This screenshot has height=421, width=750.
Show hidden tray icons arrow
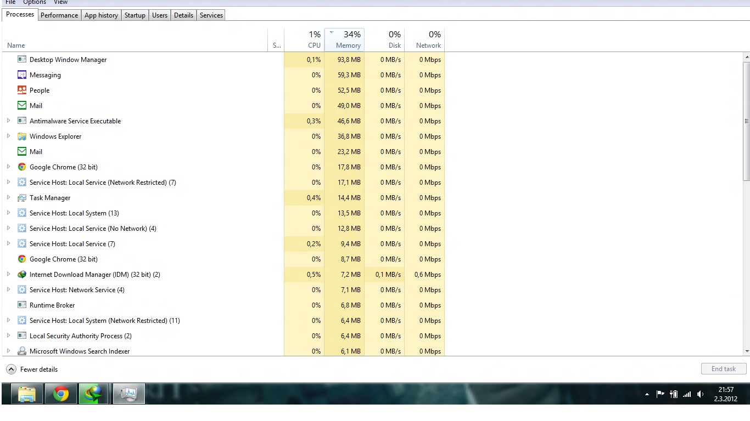[647, 394]
